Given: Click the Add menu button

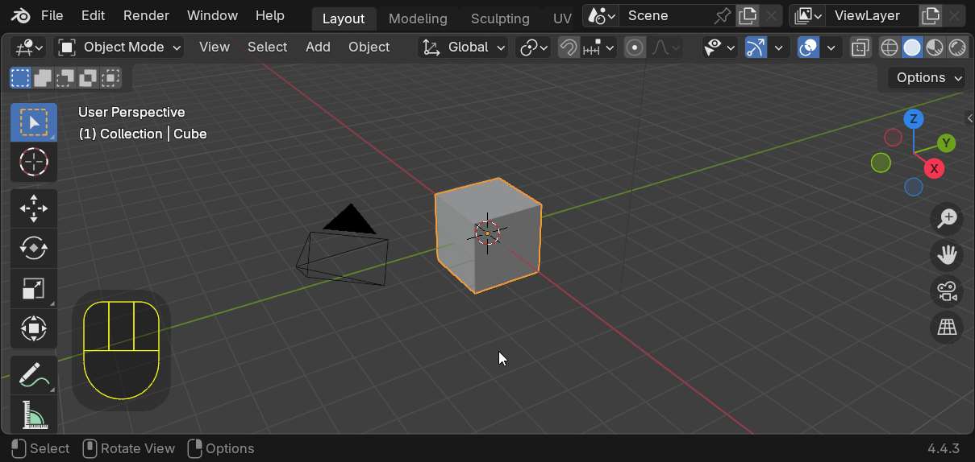Looking at the screenshot, I should click(318, 47).
